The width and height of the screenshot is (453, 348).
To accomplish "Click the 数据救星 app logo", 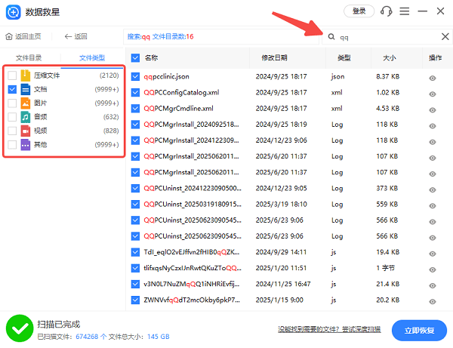I will tap(12, 12).
